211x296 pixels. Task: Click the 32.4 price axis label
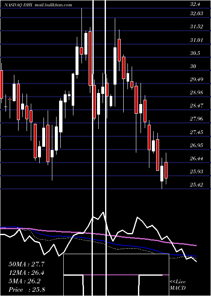click(x=195, y=5)
